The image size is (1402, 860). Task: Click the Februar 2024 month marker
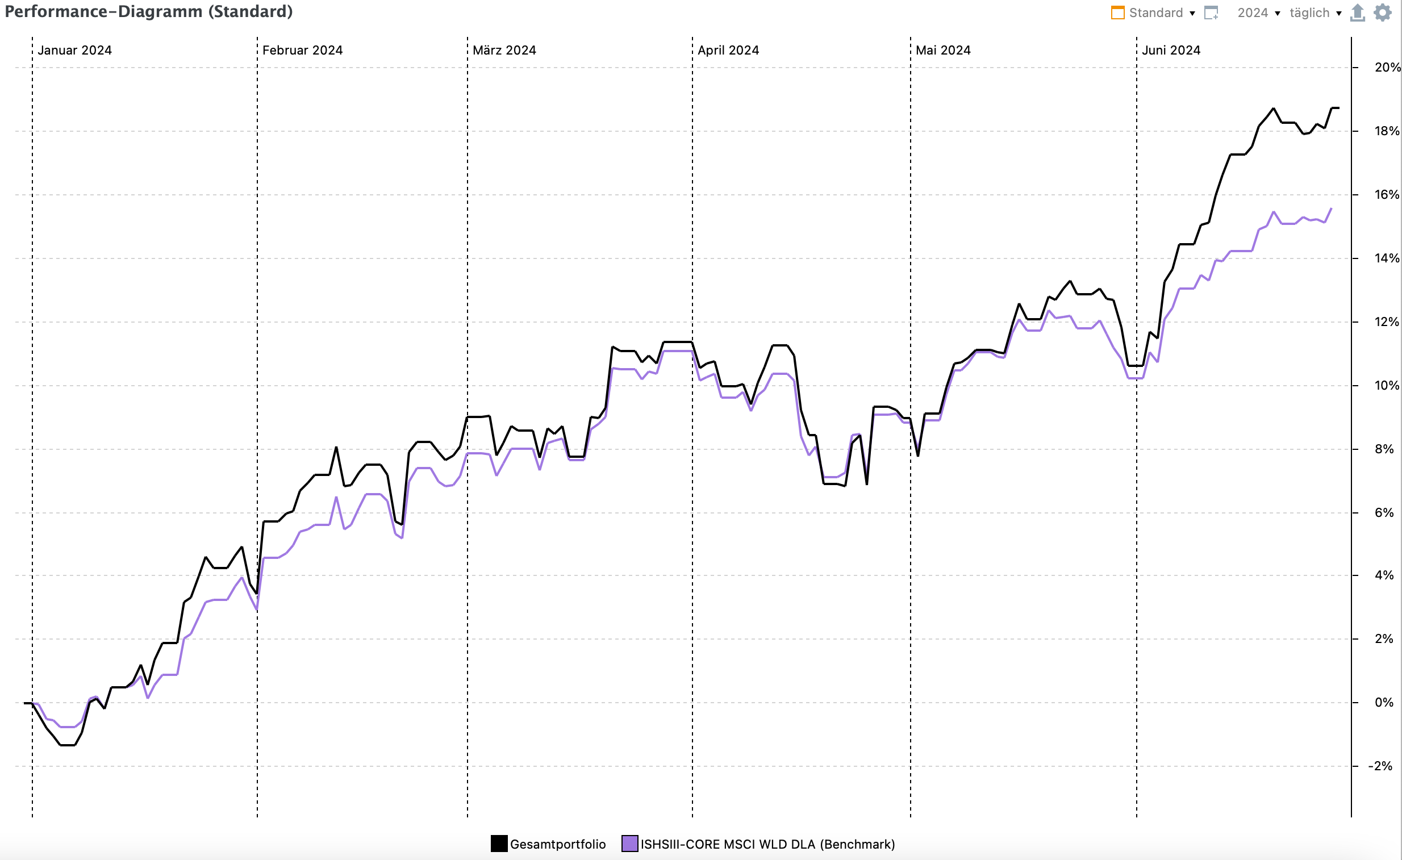click(302, 50)
